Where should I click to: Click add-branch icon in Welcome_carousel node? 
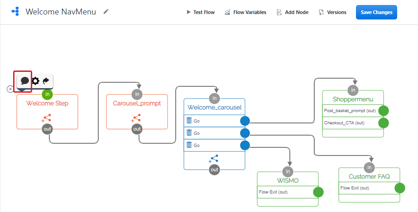tap(214, 159)
